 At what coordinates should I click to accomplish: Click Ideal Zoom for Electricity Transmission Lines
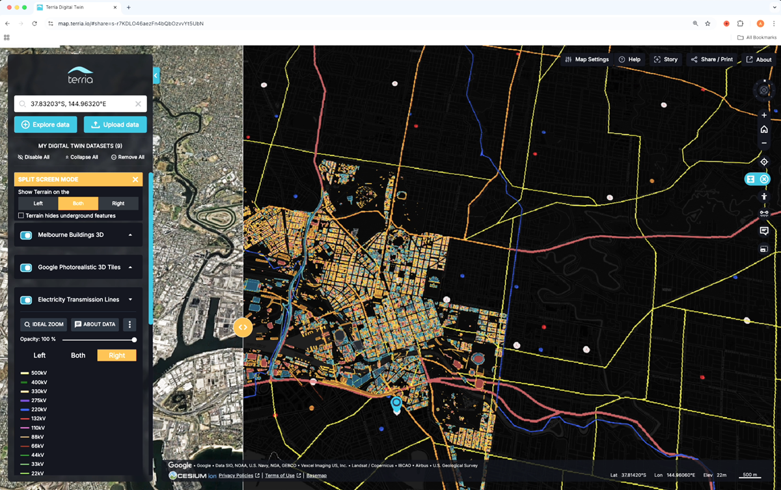[x=43, y=324]
